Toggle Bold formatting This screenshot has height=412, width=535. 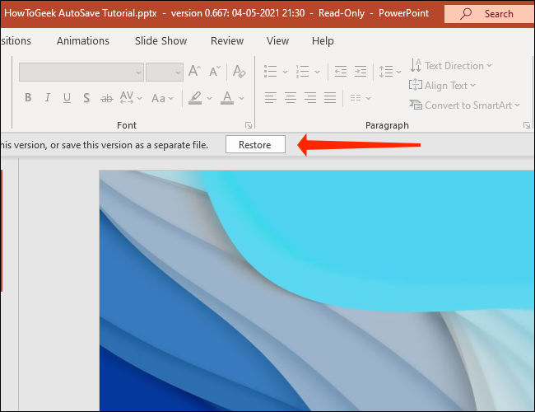pos(27,98)
